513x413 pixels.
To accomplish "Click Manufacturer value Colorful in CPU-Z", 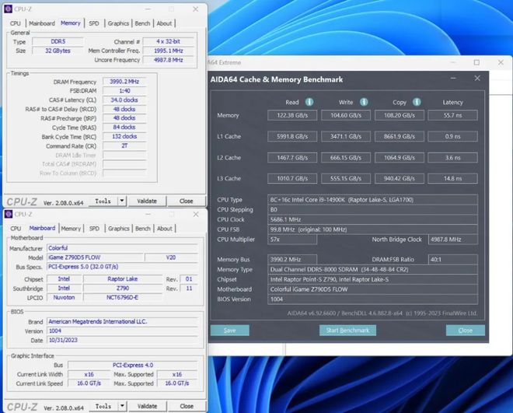I will click(x=123, y=248).
